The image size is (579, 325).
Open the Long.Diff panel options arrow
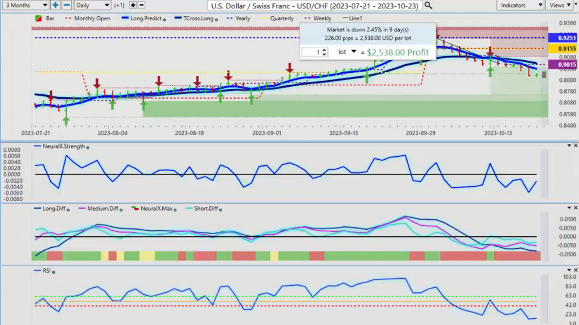(569, 208)
